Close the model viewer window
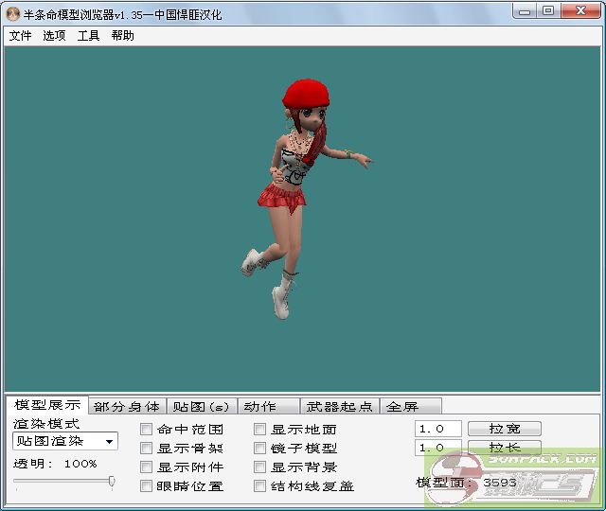606x511 pixels. (x=579, y=10)
